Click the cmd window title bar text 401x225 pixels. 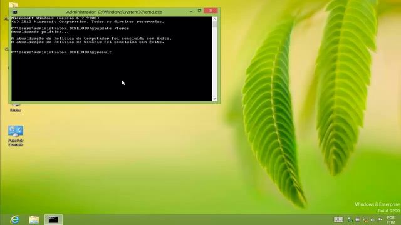click(x=114, y=12)
